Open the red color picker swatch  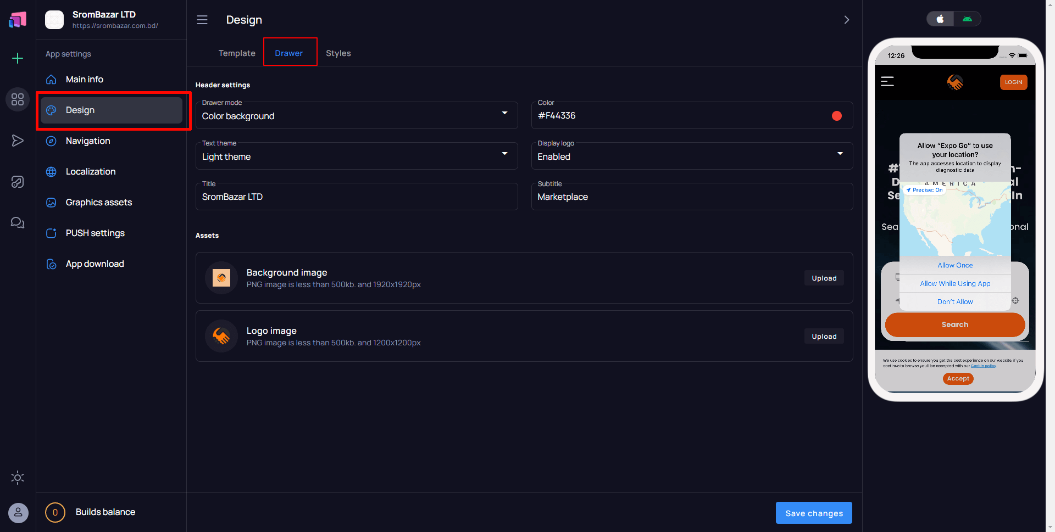point(837,115)
